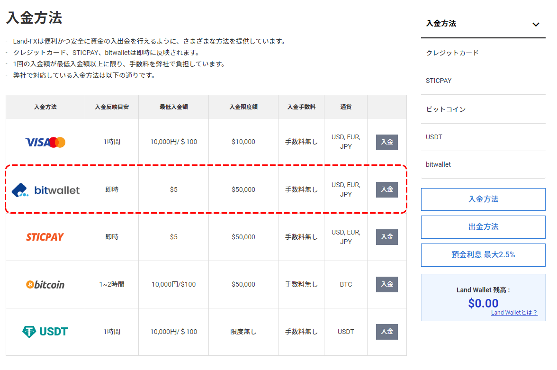
Task: Click $50,000 limit in bitcoin row
Action: [x=243, y=284]
